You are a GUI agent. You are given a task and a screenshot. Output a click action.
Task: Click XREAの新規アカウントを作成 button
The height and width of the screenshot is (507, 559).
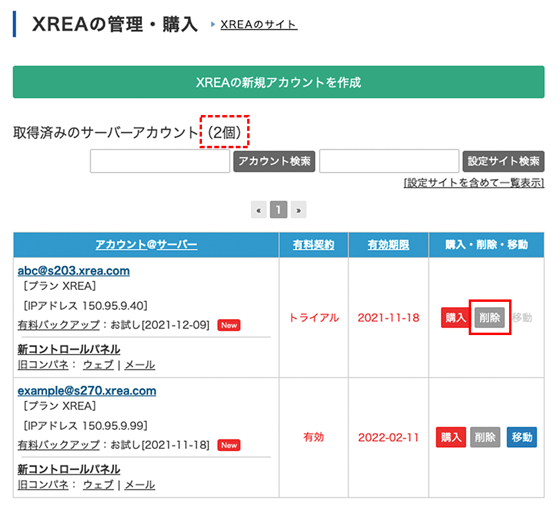pos(279,82)
